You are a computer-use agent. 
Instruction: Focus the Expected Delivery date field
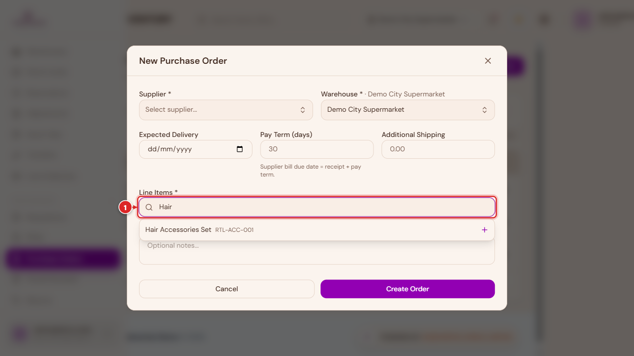196,149
